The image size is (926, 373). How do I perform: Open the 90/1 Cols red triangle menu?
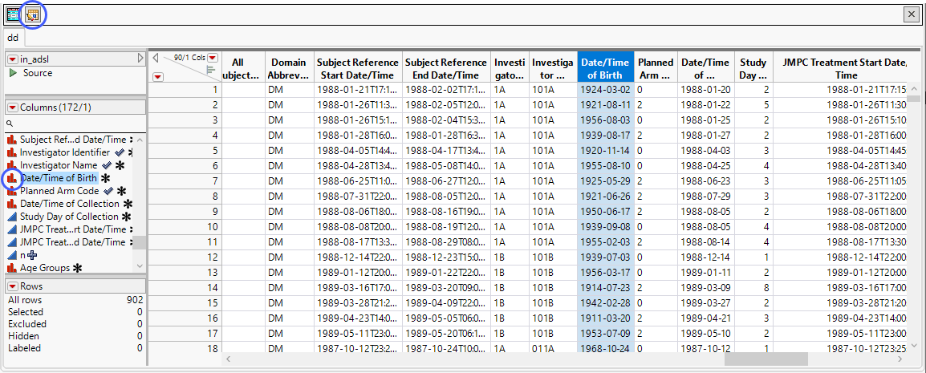213,58
